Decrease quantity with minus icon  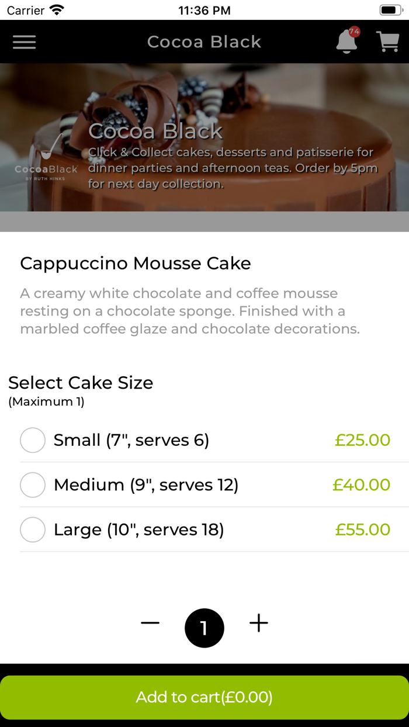click(x=150, y=623)
